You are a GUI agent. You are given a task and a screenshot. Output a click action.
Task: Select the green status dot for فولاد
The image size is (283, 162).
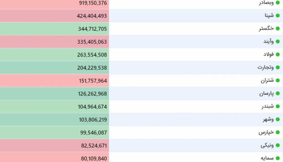coord(278,55)
